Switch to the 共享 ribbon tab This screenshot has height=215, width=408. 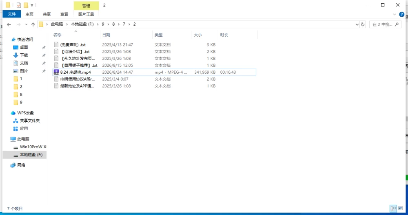pyautogui.click(x=47, y=14)
